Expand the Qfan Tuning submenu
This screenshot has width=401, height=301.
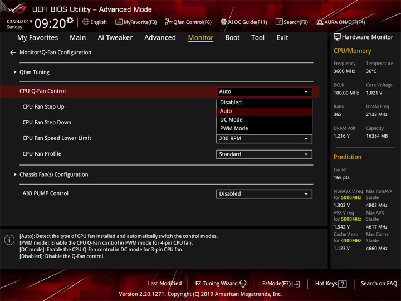click(x=35, y=72)
